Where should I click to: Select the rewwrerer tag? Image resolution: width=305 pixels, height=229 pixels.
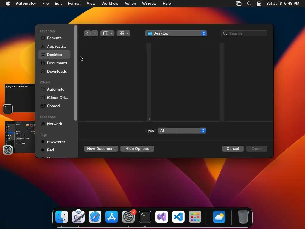[54, 142]
